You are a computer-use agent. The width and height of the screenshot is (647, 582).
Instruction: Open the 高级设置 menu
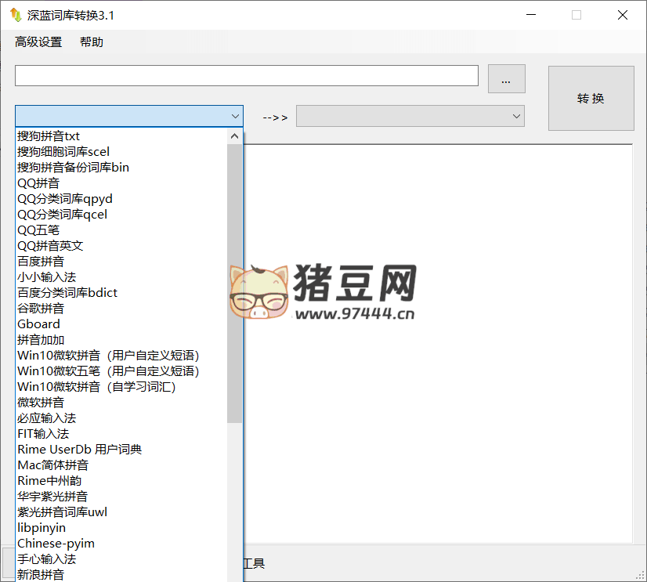38,42
